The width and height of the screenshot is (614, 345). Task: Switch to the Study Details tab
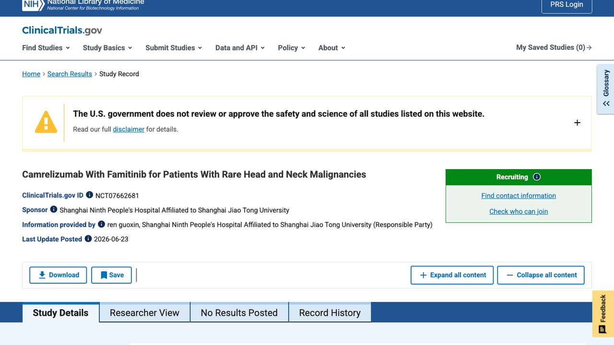[x=61, y=313]
